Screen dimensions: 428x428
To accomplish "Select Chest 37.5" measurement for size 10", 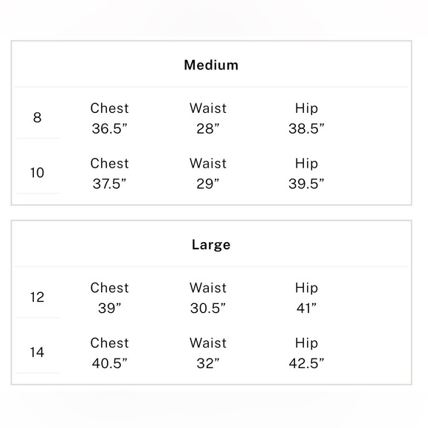I will [109, 184].
